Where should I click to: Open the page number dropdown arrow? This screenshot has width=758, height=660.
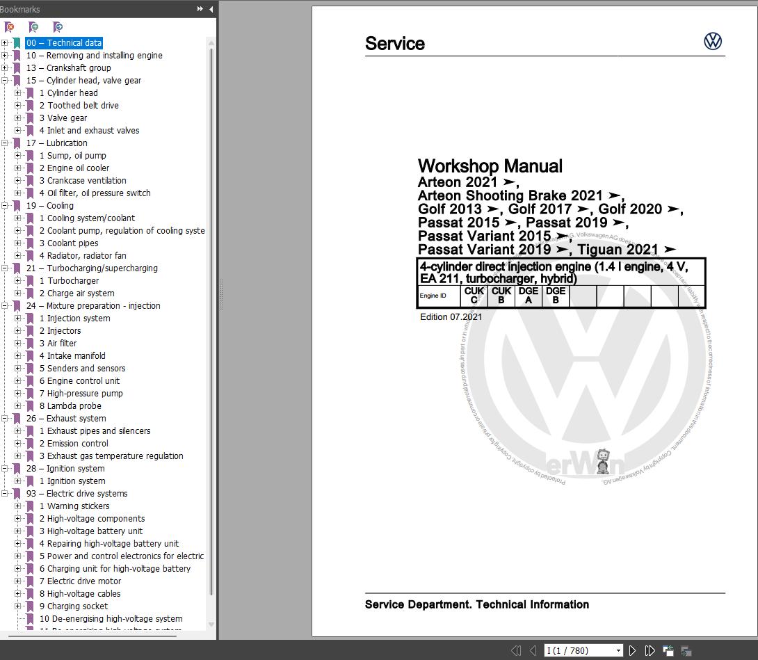pos(618,651)
